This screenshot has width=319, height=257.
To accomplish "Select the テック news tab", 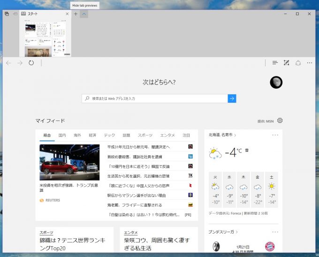I will (109, 135).
